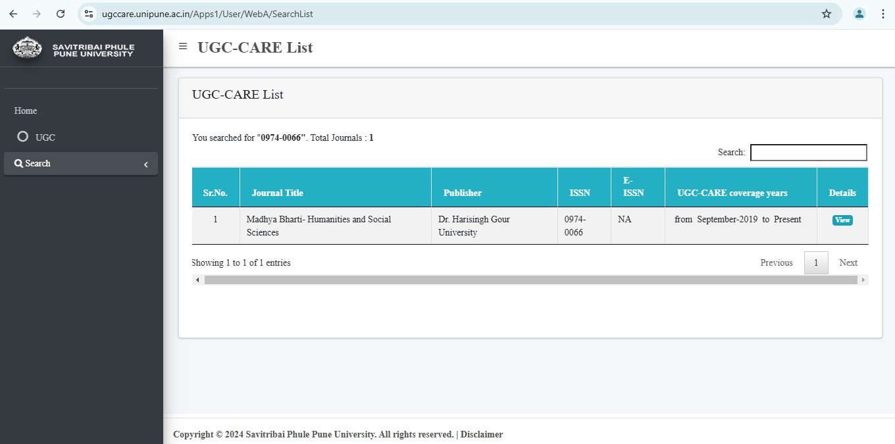This screenshot has height=444, width=895.
Task: Open the Disclaimer link in footer
Action: [x=481, y=434]
